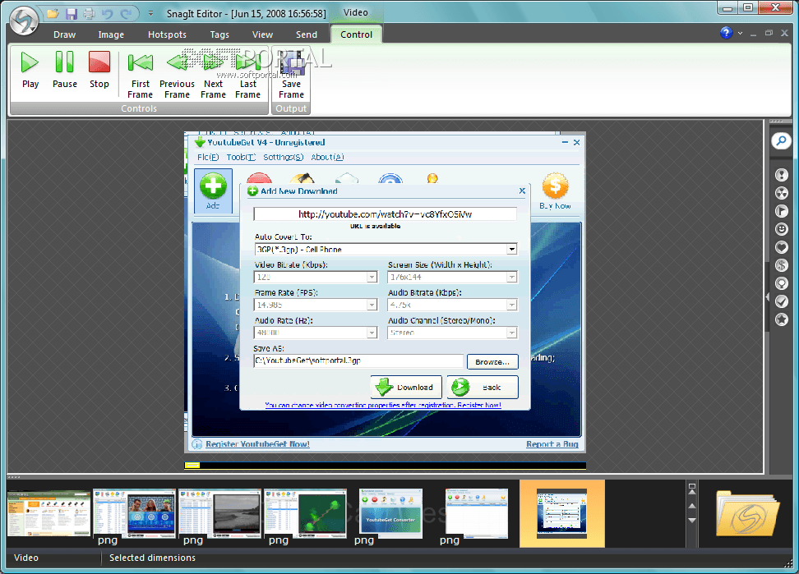The width and height of the screenshot is (799, 574).
Task: Click the 'Controls' ribbon group label
Action: [139, 108]
